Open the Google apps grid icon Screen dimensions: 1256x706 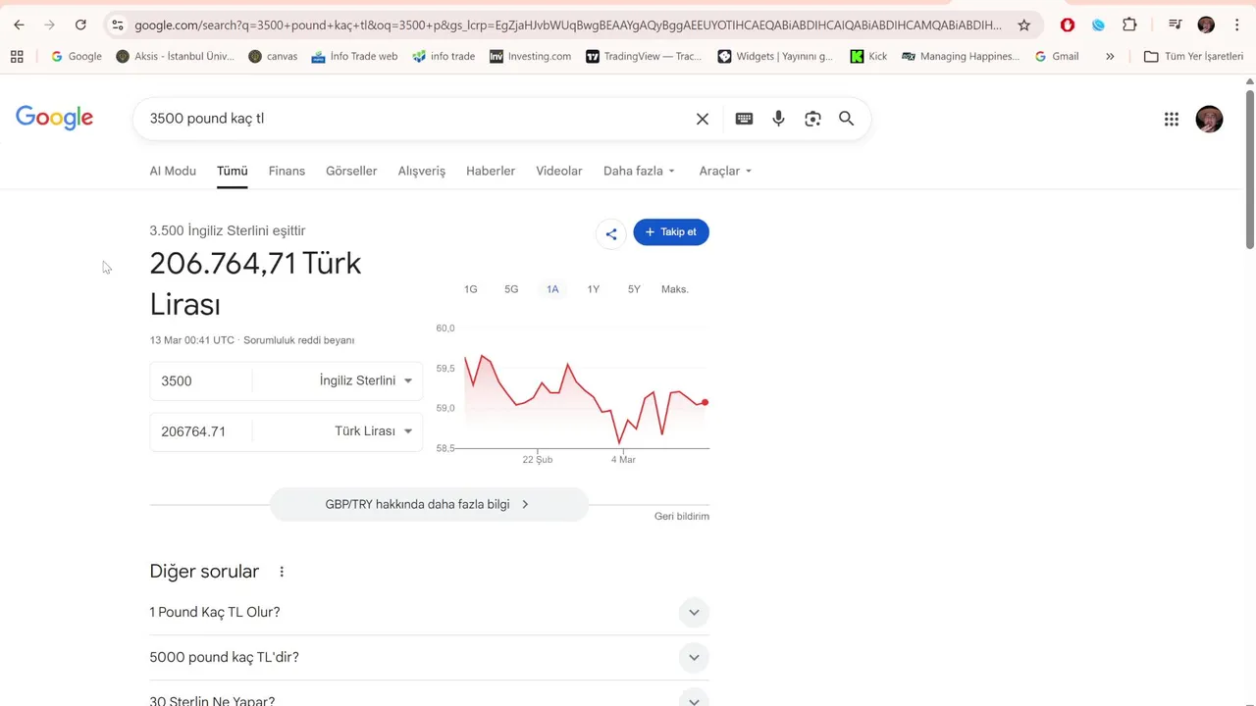tap(1172, 119)
